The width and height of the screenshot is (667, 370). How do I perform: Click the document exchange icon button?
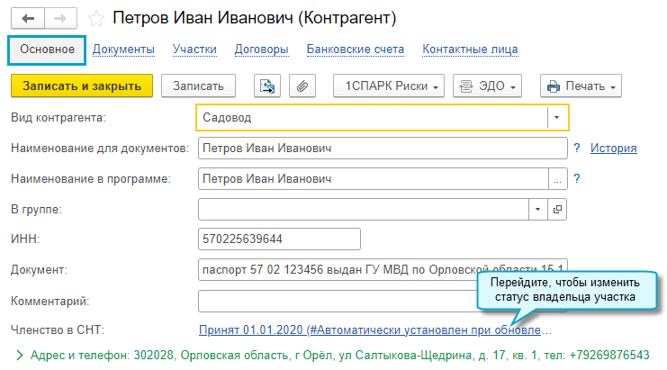pyautogui.click(x=266, y=86)
